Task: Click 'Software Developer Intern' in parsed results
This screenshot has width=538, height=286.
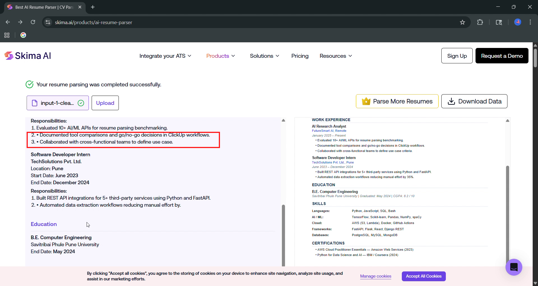Action: (x=61, y=154)
